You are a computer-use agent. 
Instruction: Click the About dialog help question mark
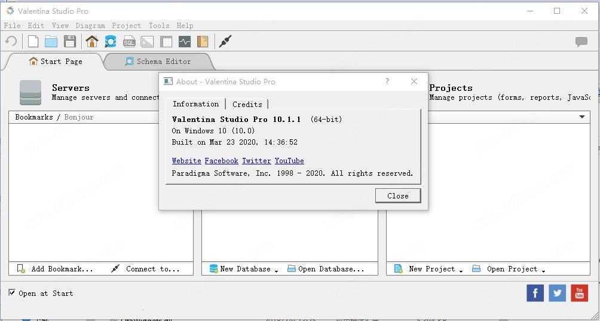click(387, 81)
